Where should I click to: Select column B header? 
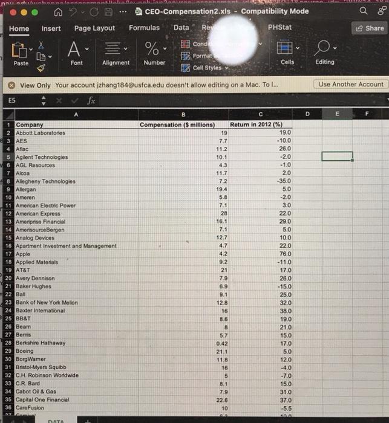[183, 114]
